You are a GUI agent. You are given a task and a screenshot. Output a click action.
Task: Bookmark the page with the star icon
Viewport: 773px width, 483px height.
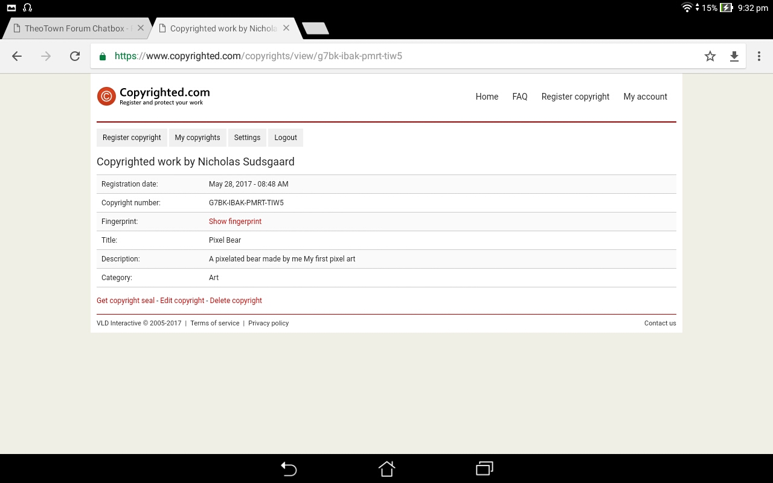710,56
